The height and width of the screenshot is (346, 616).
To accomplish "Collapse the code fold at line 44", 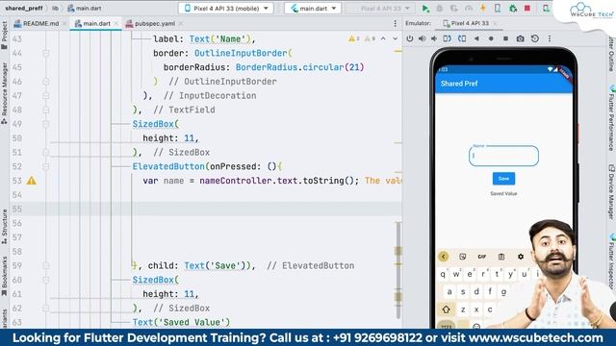I will click(46, 53).
